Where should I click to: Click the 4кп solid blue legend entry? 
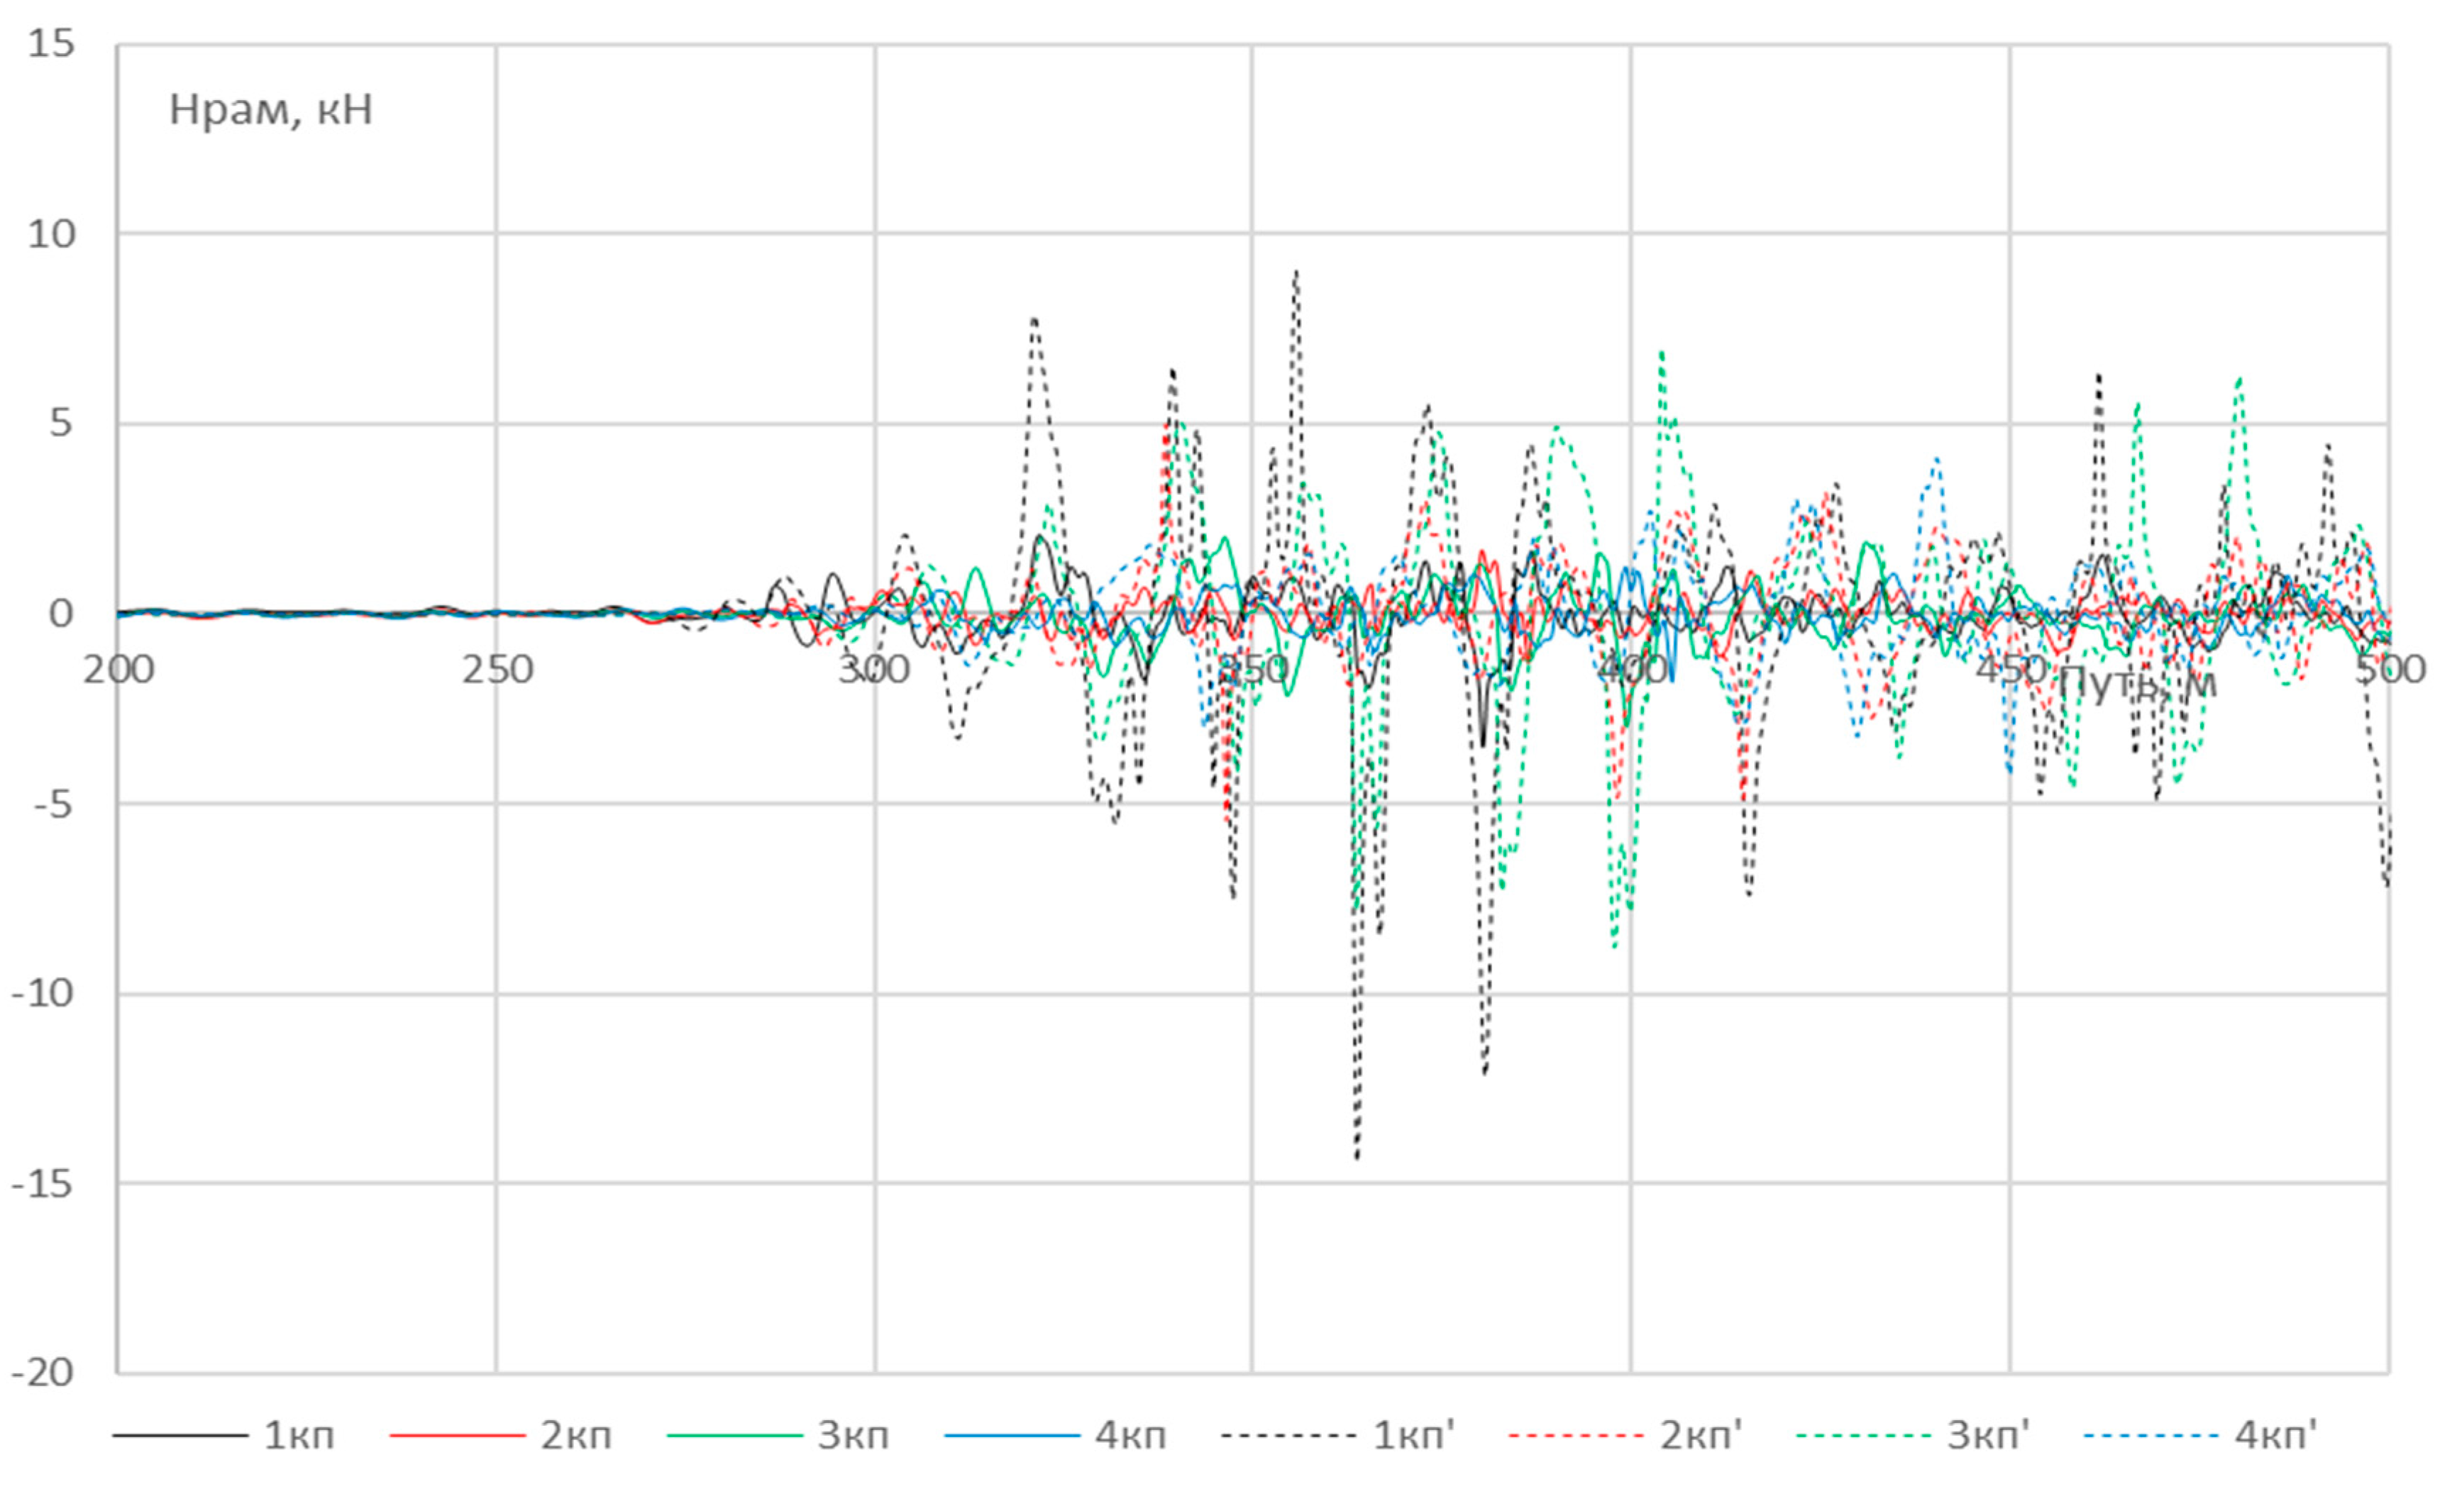point(1130,1437)
